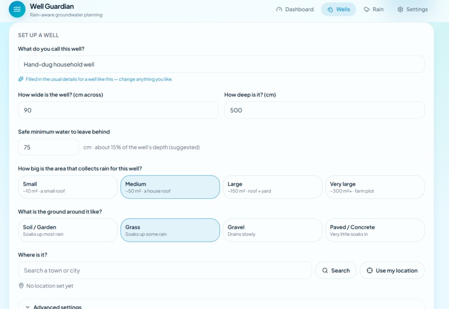449x309 pixels.
Task: Click the map pin icon near location status
Action: [21, 286]
